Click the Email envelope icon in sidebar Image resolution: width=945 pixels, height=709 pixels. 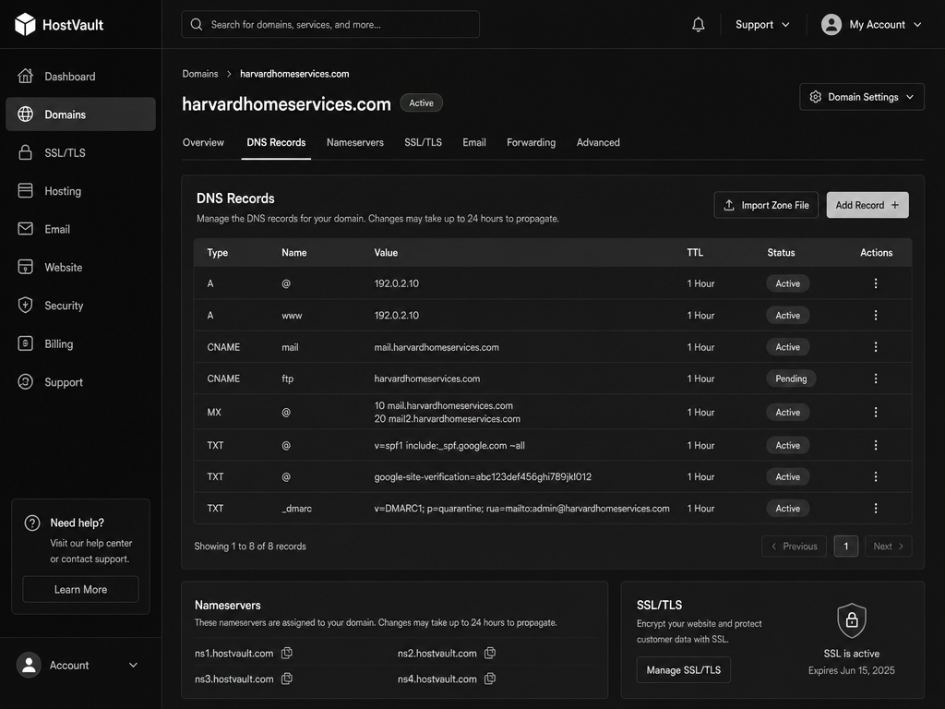click(25, 229)
